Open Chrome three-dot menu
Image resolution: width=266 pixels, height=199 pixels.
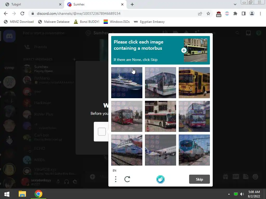tap(260, 13)
